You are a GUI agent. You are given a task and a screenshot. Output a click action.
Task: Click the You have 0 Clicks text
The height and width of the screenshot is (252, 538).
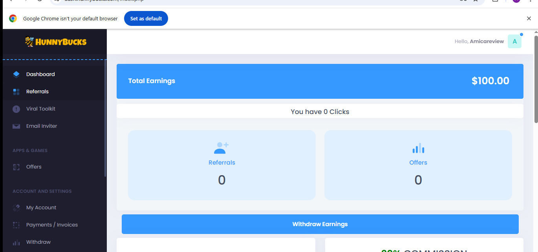coord(320,112)
